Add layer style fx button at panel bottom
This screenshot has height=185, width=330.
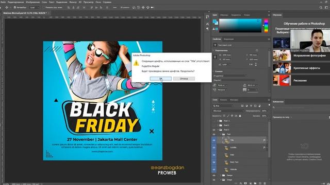[241, 183]
